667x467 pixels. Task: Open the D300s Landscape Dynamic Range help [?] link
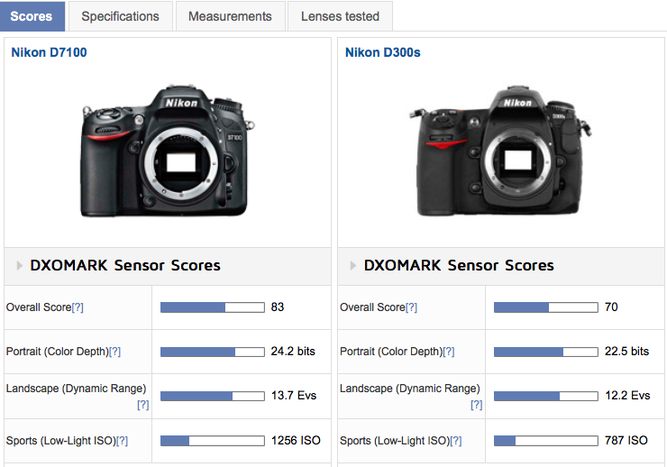coord(477,405)
